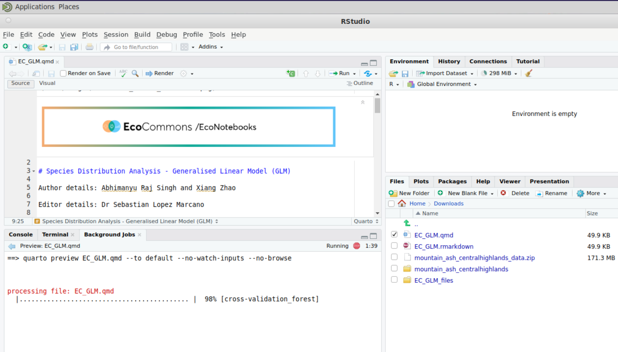
Task: Open the Global Environment dropdown
Action: pyautogui.click(x=442, y=84)
